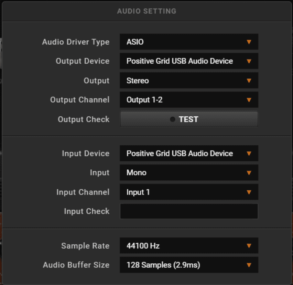
Task: Click the Input Check level meter
Action: 189,211
